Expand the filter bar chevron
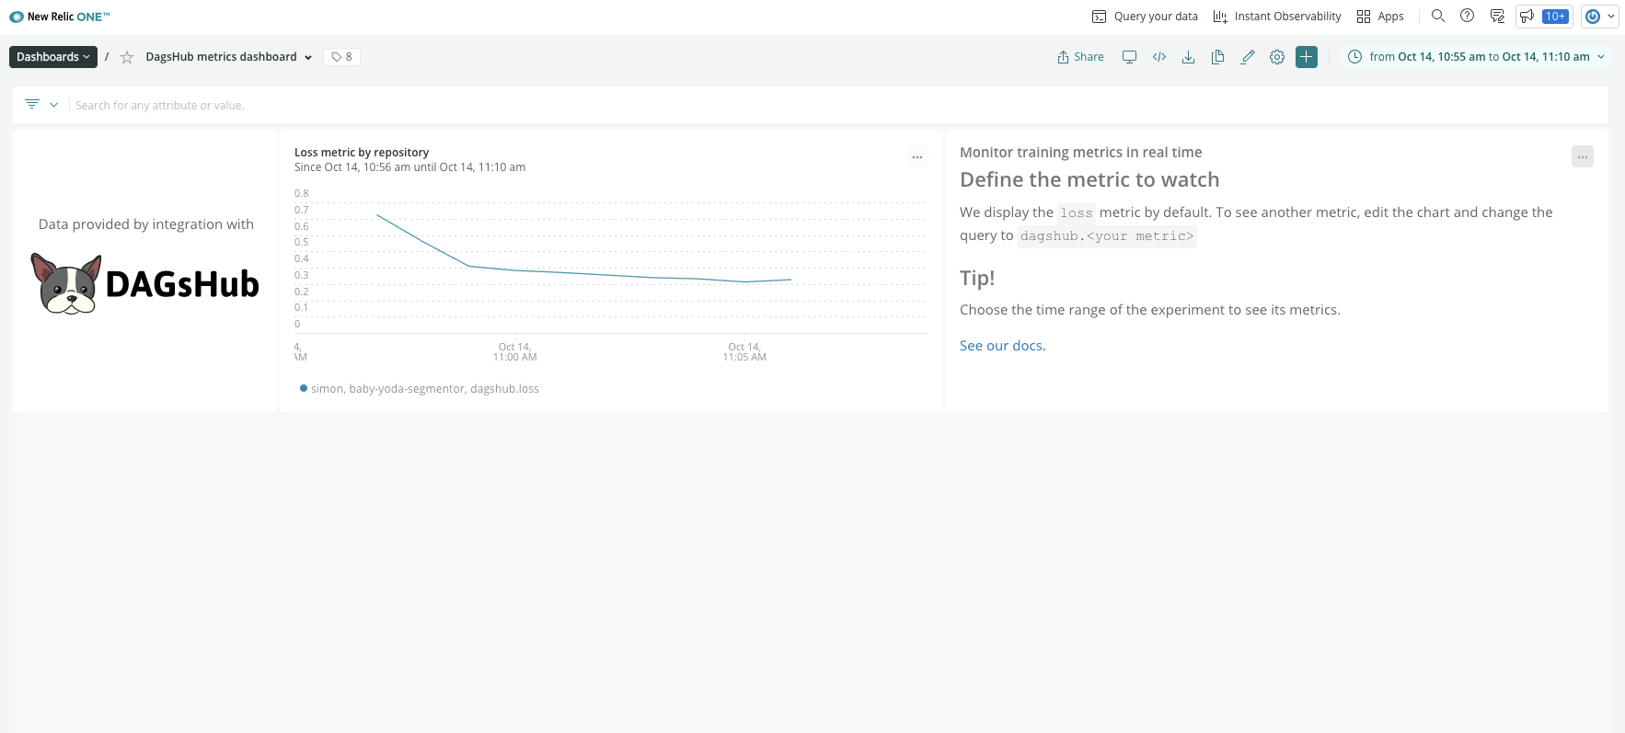 54,105
